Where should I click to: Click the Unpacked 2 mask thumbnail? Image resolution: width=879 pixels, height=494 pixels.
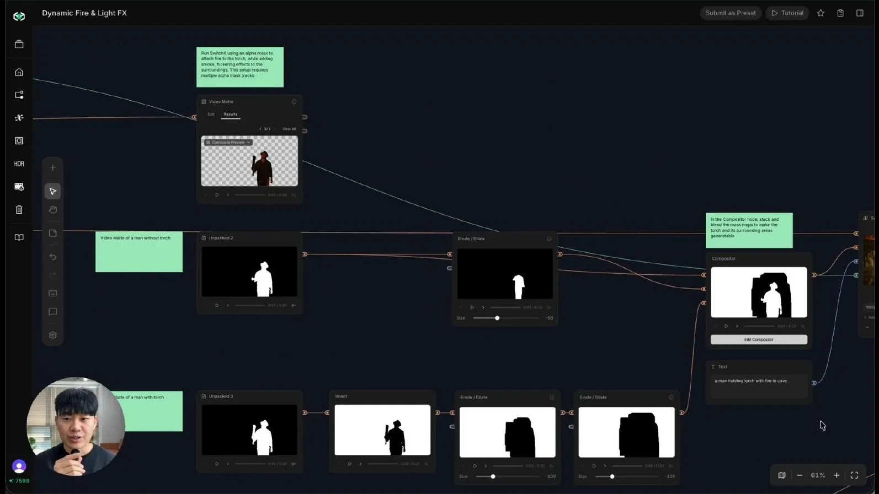point(249,272)
